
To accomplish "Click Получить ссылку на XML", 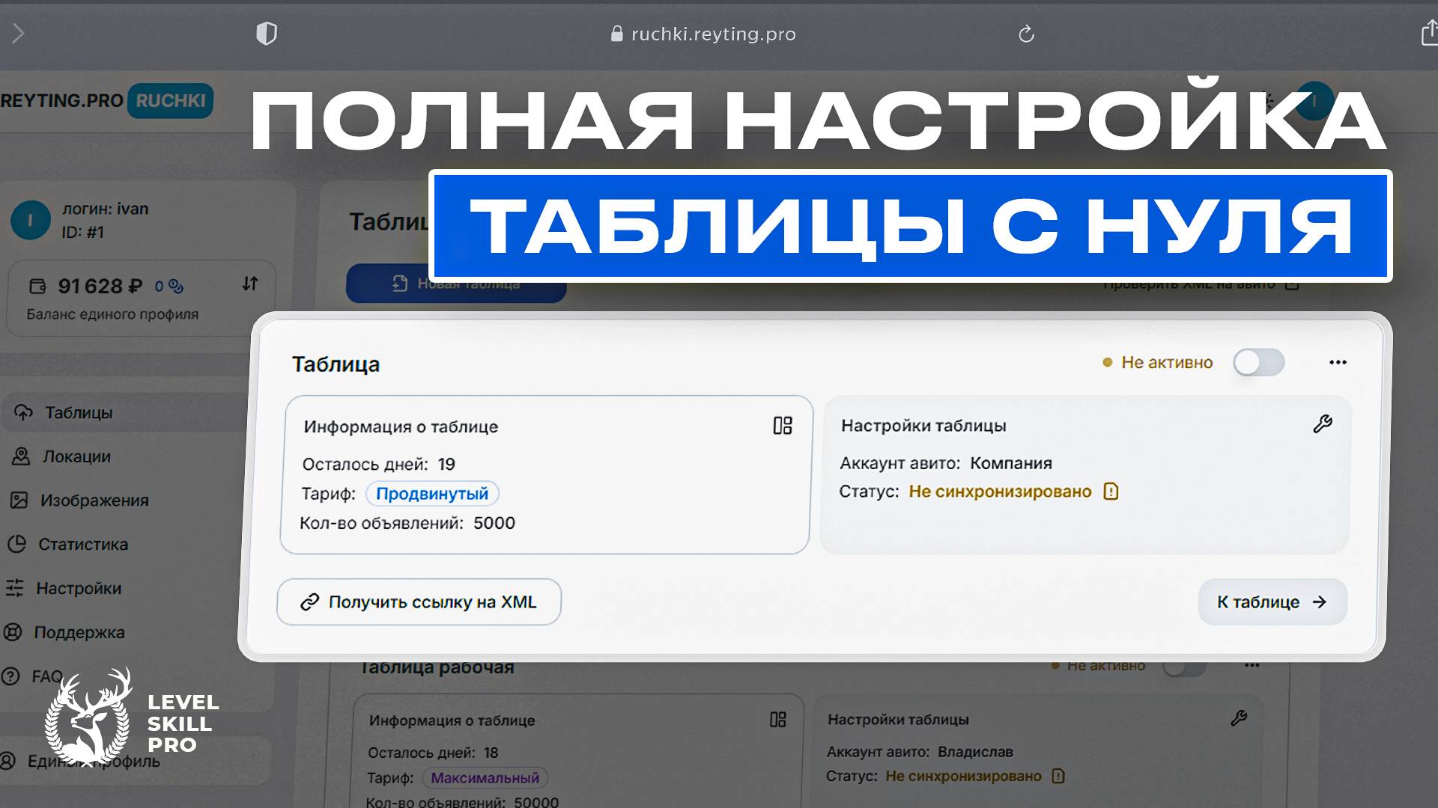I will point(418,602).
